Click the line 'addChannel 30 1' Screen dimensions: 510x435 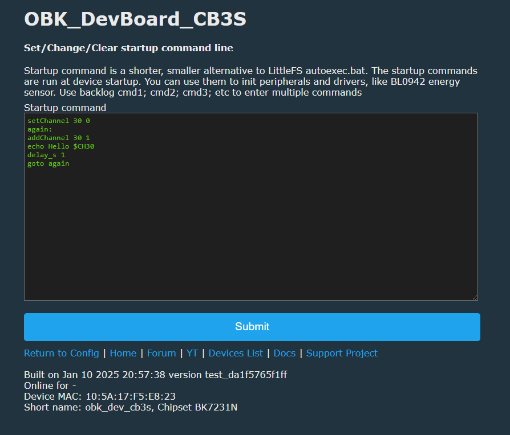[x=59, y=138]
